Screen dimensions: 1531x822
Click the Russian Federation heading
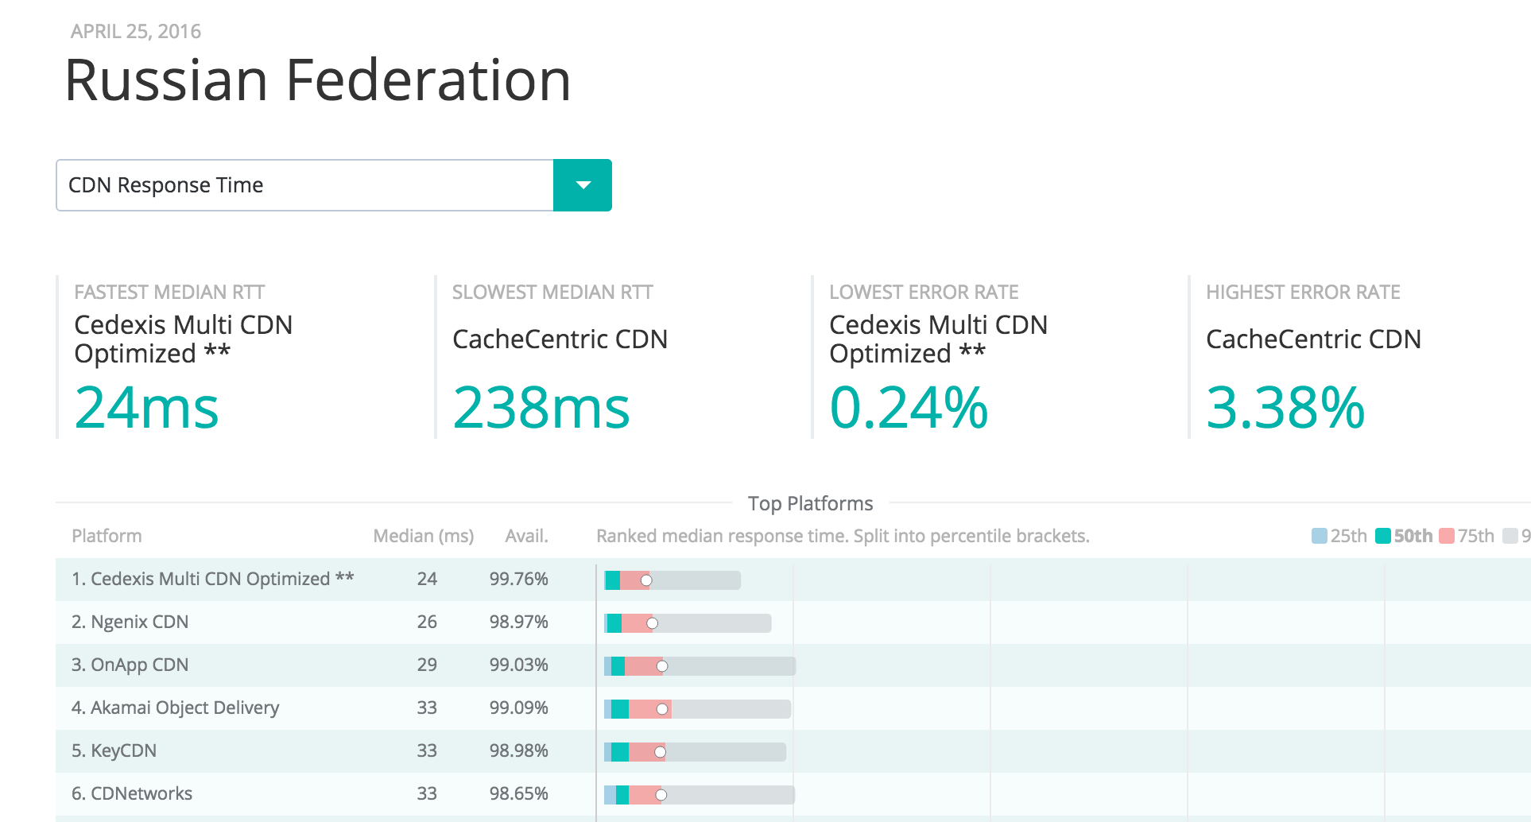point(318,80)
